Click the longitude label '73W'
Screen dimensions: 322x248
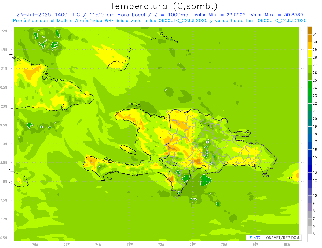click(130, 245)
